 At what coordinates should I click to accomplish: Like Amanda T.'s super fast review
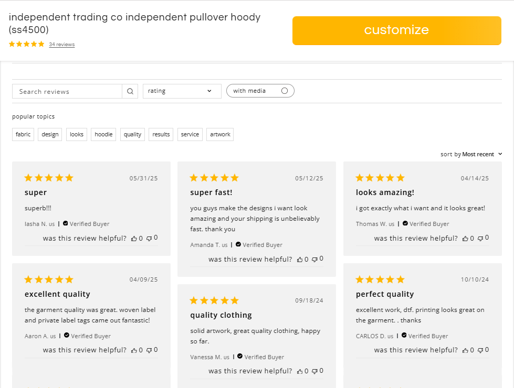(x=300, y=260)
